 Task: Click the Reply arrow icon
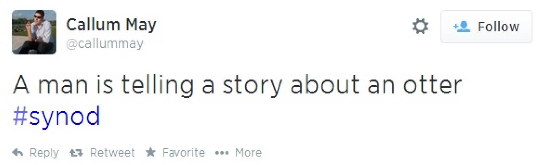(x=17, y=152)
